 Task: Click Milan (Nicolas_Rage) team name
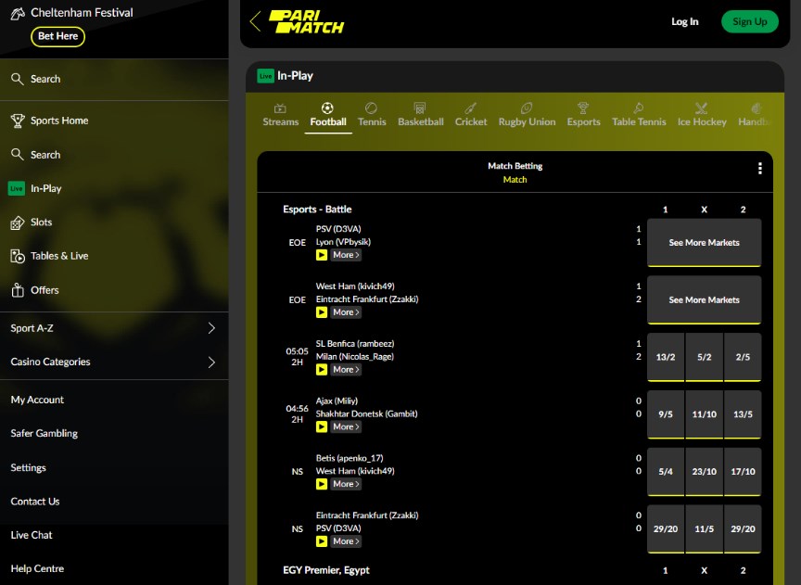354,357
